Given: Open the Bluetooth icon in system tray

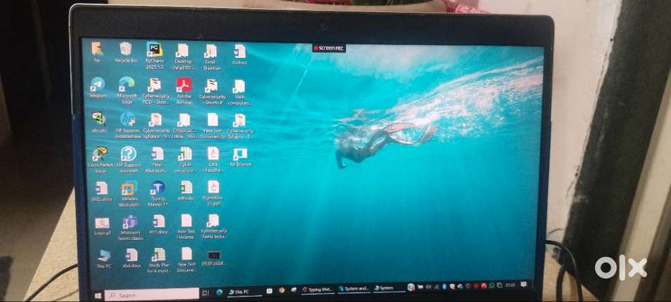Looking at the screenshot, I should pyautogui.click(x=444, y=287).
